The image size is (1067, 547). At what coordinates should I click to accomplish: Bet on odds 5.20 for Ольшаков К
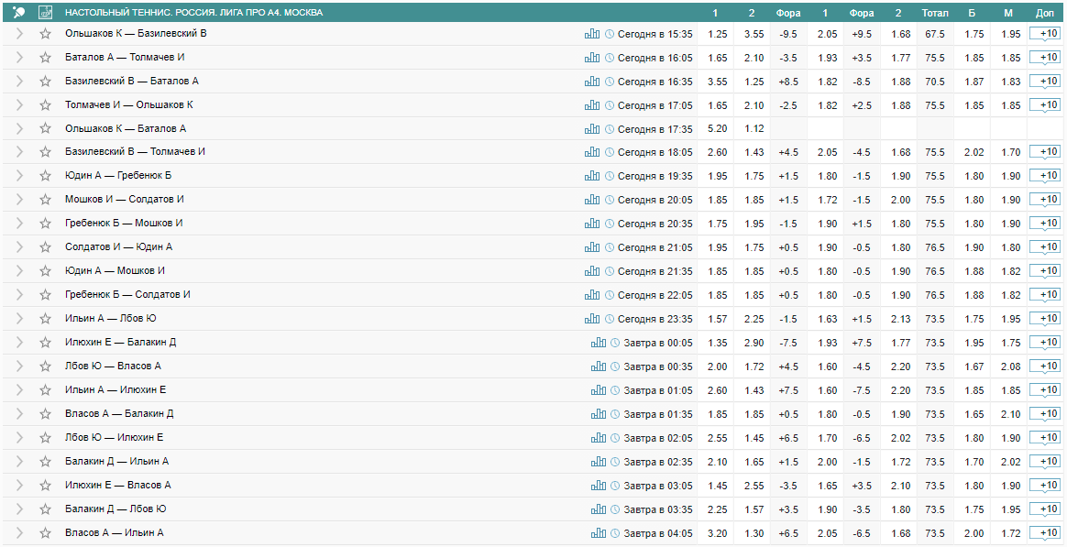click(x=718, y=129)
